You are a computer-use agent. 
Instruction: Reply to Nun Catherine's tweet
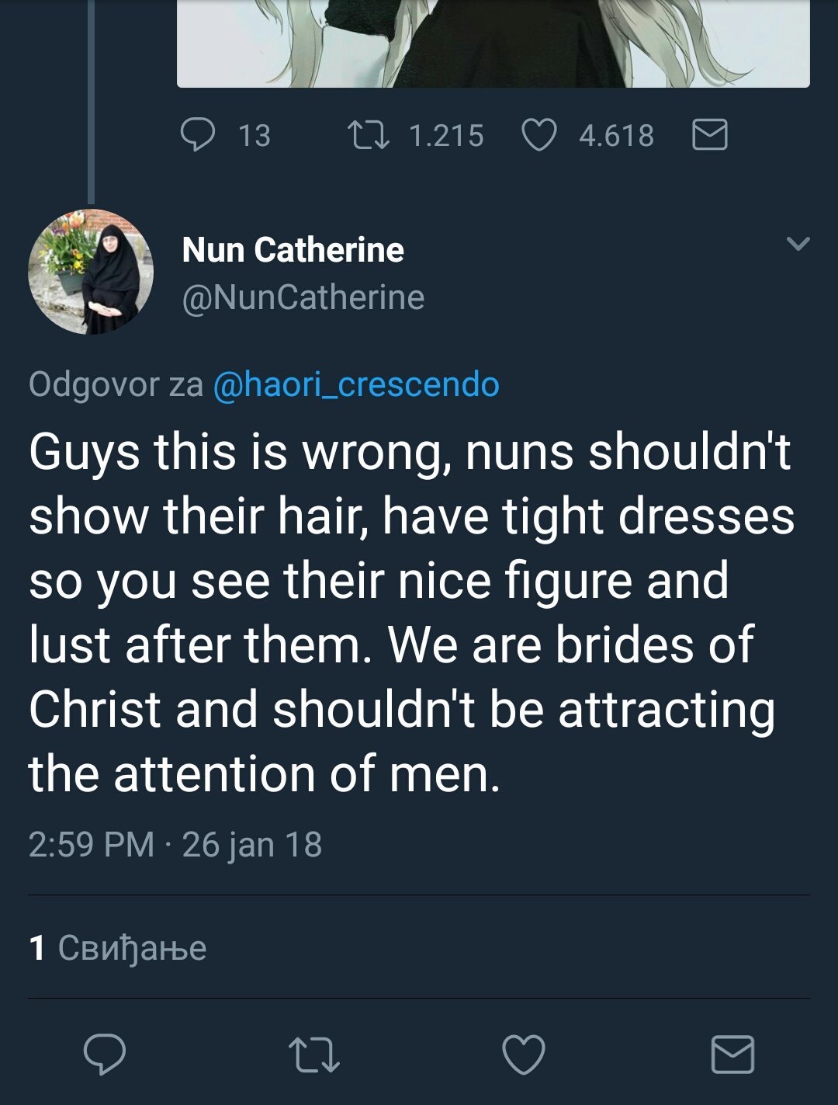tap(105, 1055)
